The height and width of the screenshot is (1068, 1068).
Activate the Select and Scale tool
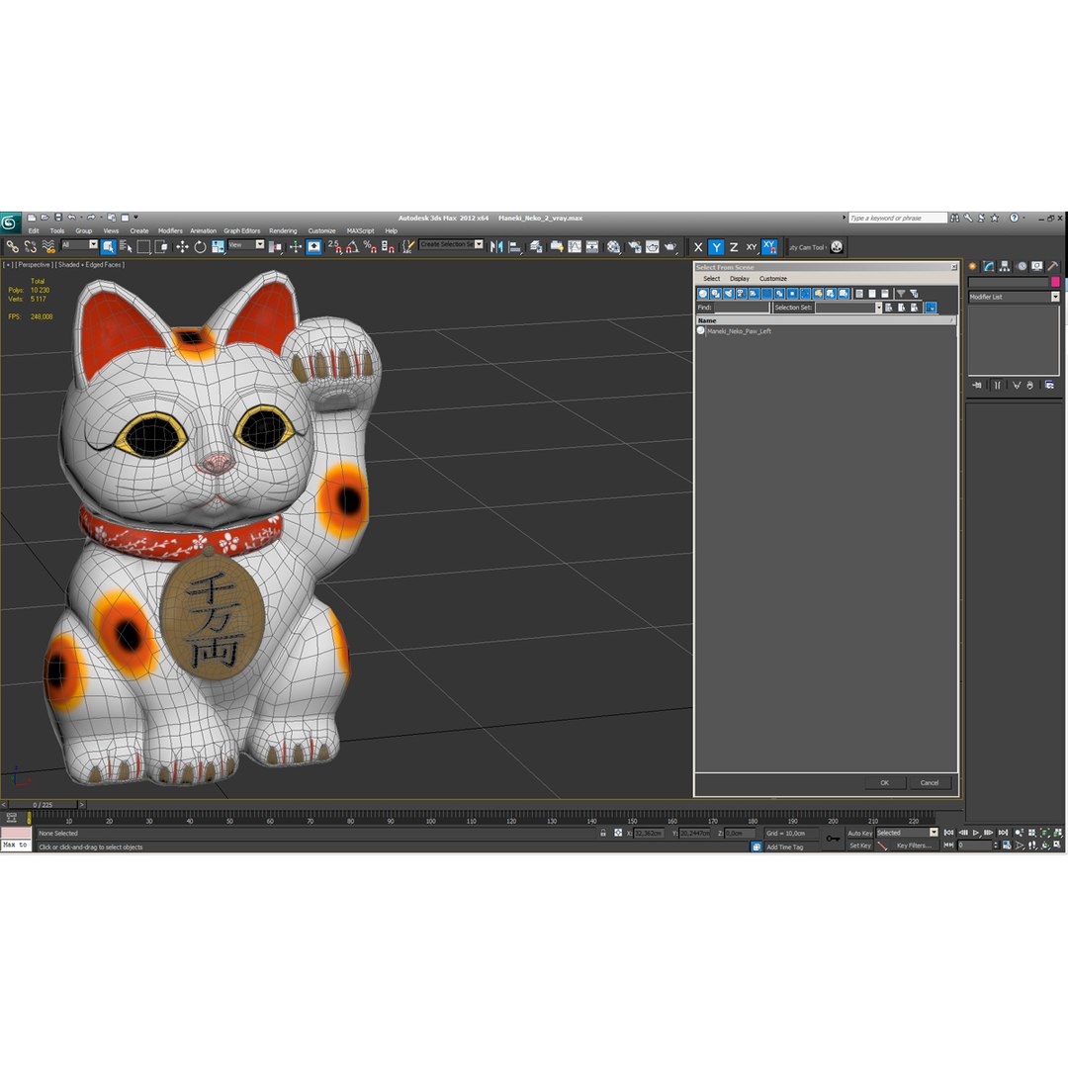(x=218, y=246)
